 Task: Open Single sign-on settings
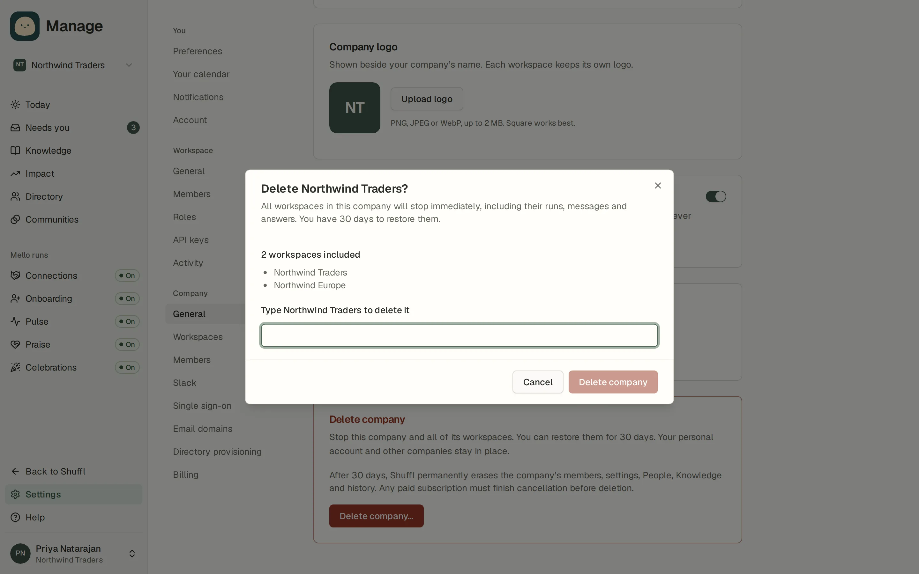pos(202,406)
